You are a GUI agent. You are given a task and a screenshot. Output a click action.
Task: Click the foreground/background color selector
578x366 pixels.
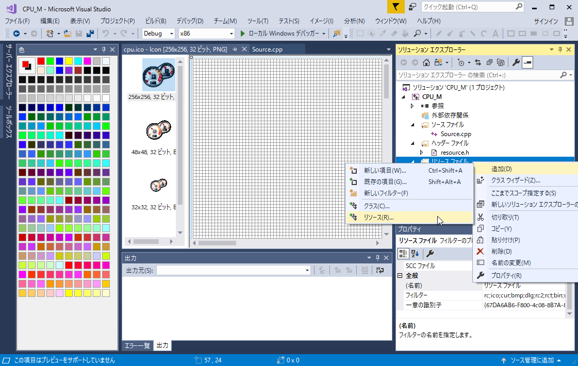(x=27, y=65)
